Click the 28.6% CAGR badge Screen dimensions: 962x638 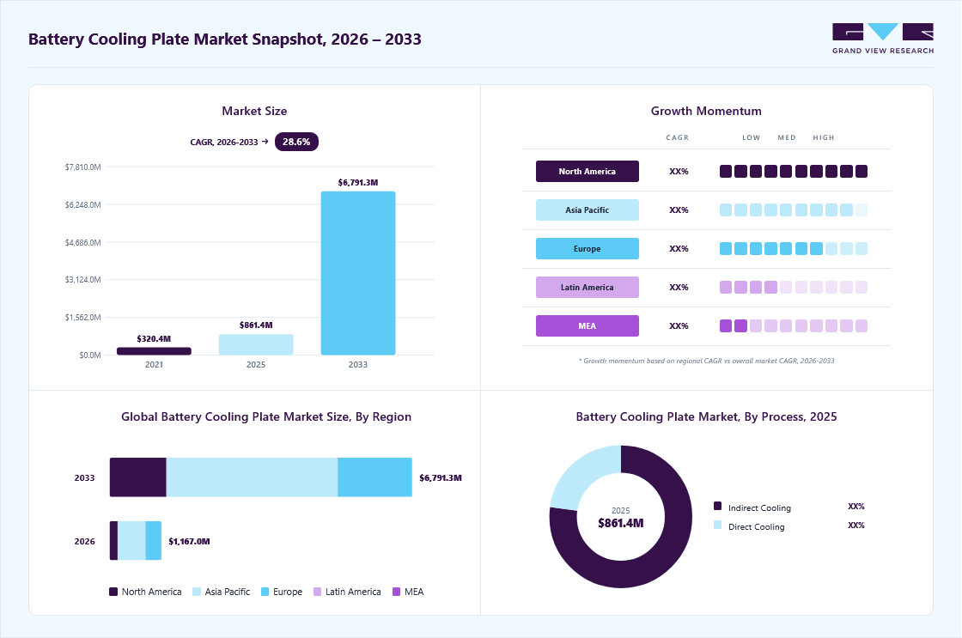(x=296, y=142)
